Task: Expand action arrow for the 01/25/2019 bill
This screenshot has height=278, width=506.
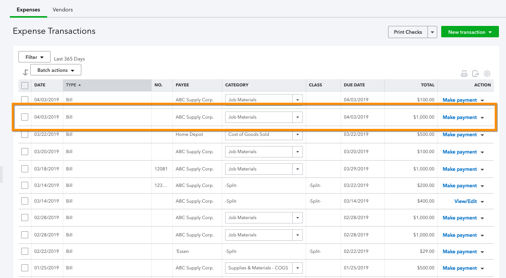Action: tap(482, 269)
